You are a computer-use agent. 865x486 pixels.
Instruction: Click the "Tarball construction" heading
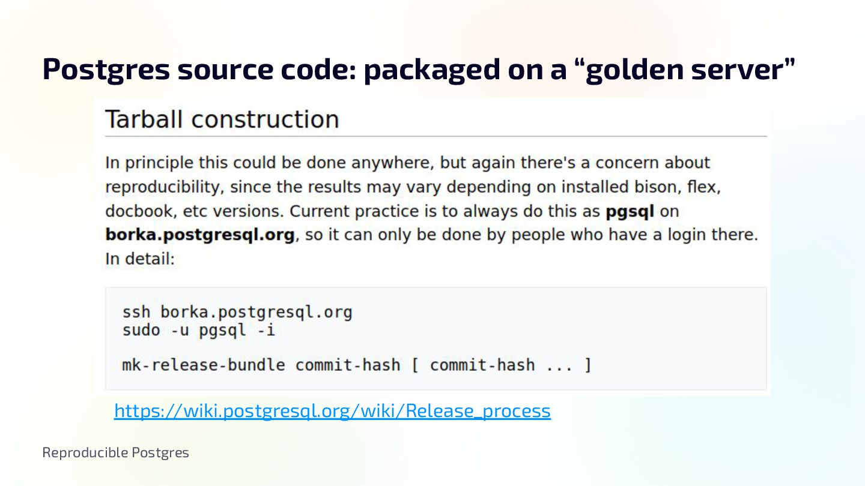pos(222,119)
